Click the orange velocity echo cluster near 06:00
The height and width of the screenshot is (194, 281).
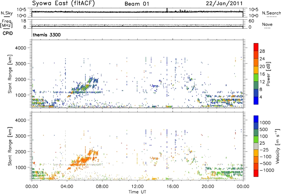coord(84,159)
